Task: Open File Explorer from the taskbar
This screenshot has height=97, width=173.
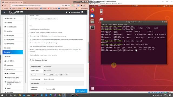Action: coord(20,95)
